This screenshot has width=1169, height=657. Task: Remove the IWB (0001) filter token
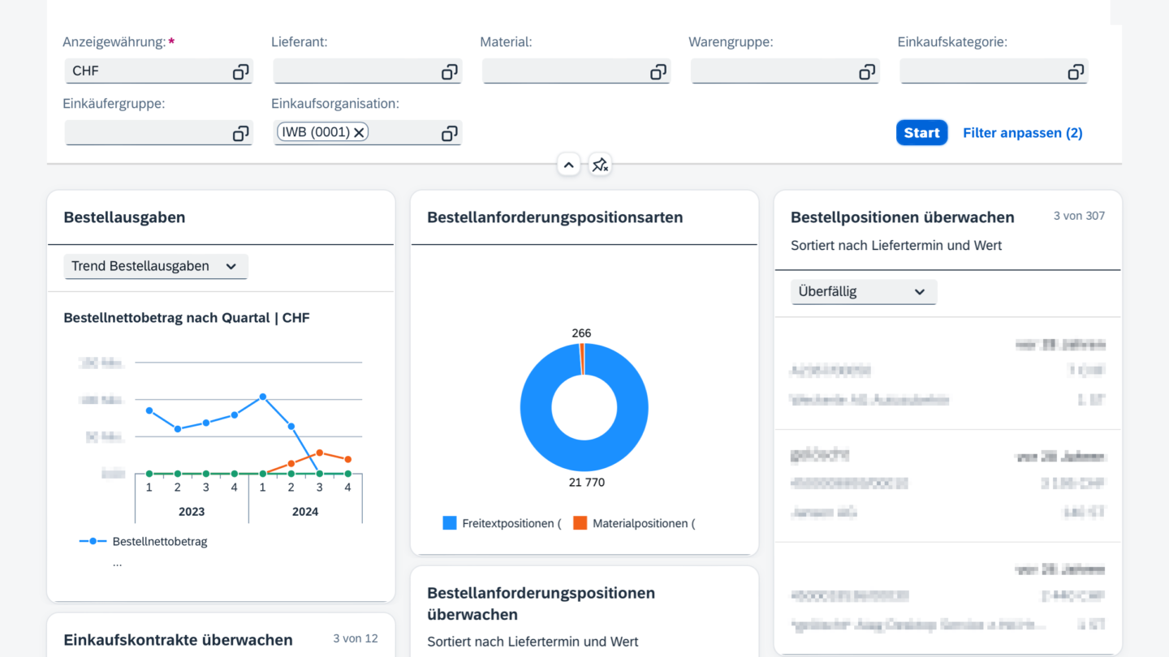(x=359, y=133)
